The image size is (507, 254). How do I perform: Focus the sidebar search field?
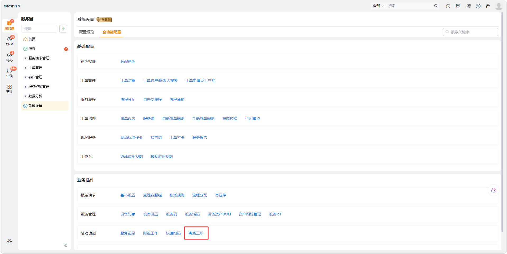(39, 29)
